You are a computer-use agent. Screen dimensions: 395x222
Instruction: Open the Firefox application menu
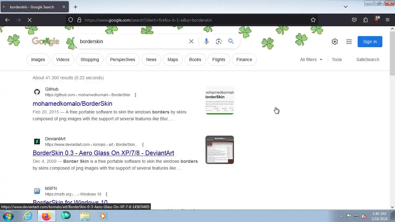(388, 20)
